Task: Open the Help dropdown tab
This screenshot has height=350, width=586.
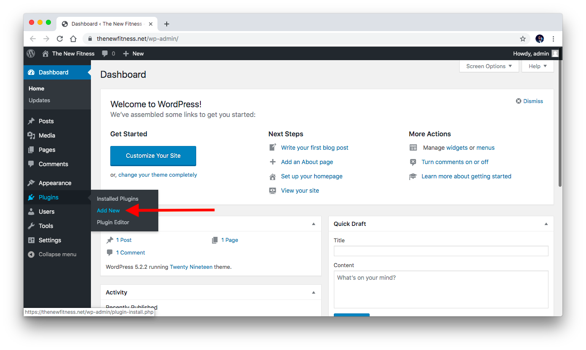Action: click(538, 66)
